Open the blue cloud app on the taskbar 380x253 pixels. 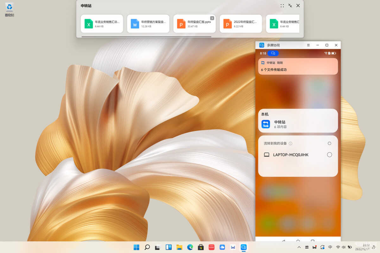pyautogui.click(x=222, y=247)
